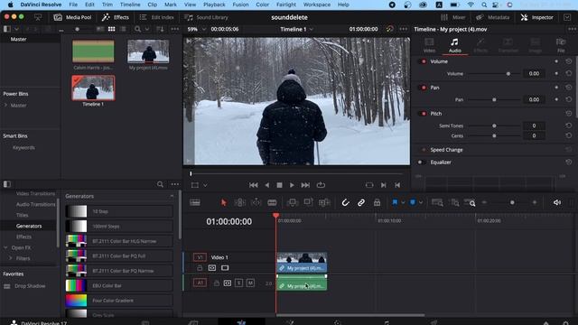Viewport: 578px width, 325px height.
Task: Open the Timeline 1 name dropdown
Action: (297, 29)
